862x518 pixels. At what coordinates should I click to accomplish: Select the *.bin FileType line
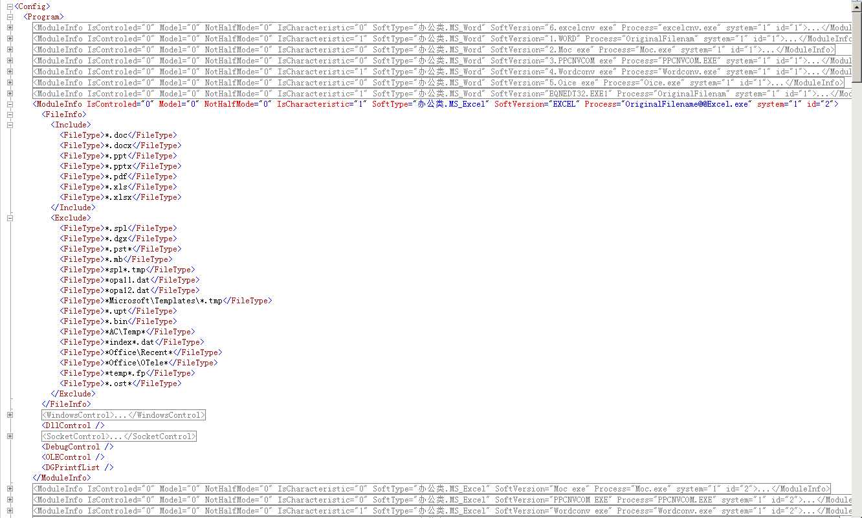[x=118, y=321]
